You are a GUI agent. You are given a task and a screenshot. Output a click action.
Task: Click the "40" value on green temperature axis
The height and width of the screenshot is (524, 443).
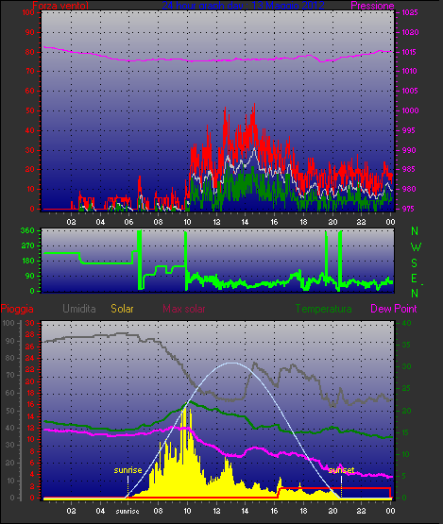[x=406, y=323]
